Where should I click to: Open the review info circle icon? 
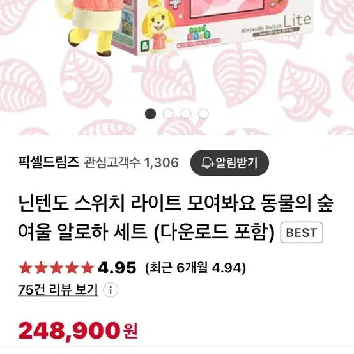coord(111,290)
